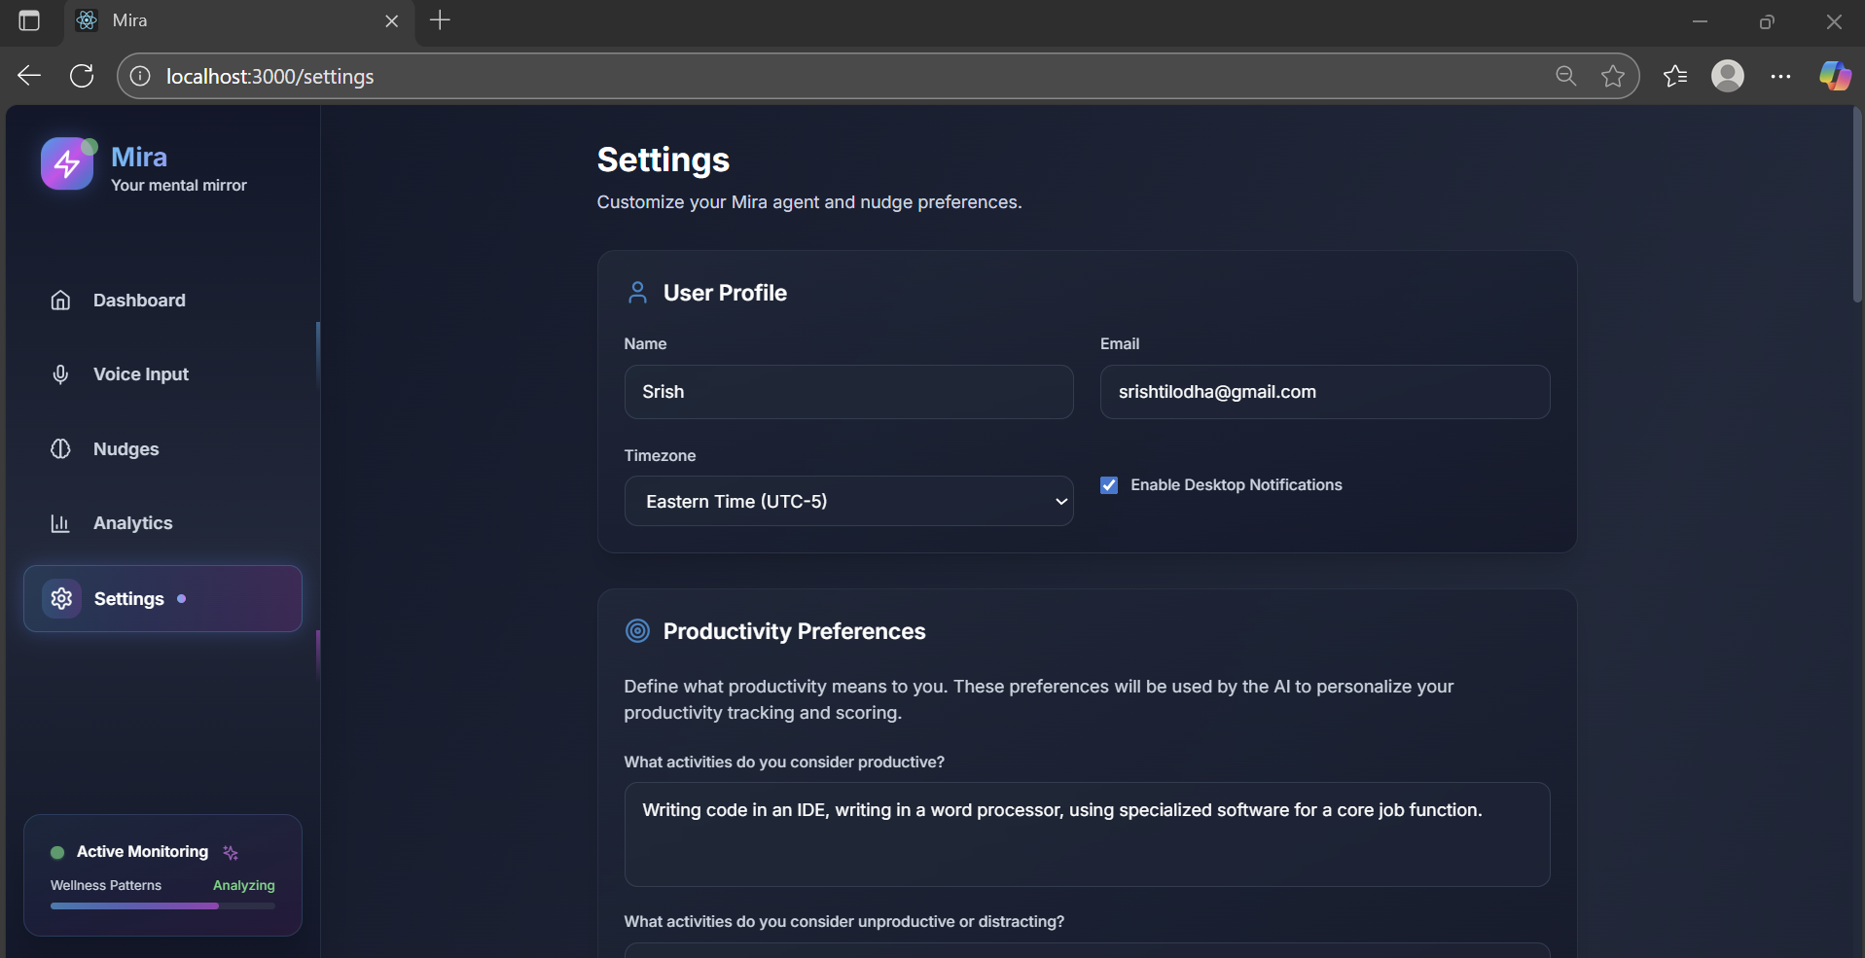This screenshot has width=1865, height=958.
Task: Click the Mira lightning bolt logo
Action: (67, 164)
